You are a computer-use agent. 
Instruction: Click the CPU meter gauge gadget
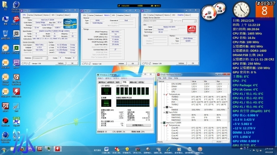click(209, 12)
